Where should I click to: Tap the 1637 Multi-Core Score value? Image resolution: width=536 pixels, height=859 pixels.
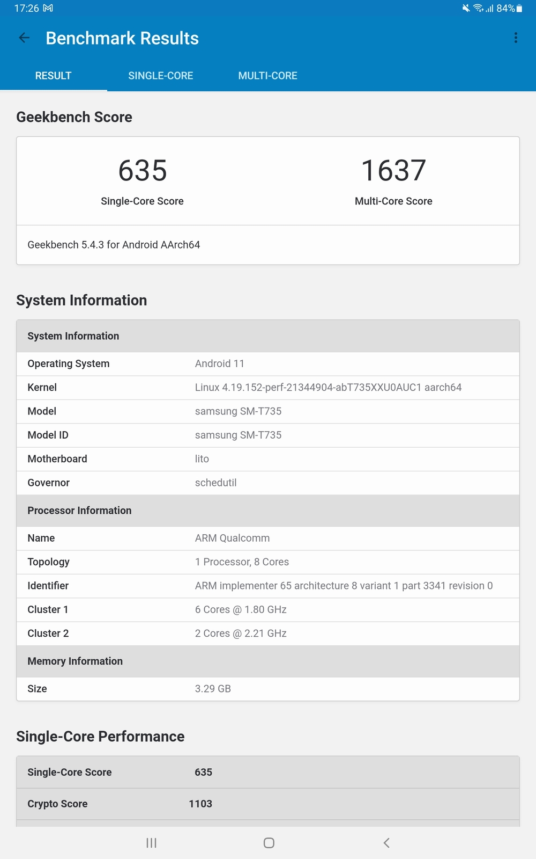pyautogui.click(x=393, y=171)
